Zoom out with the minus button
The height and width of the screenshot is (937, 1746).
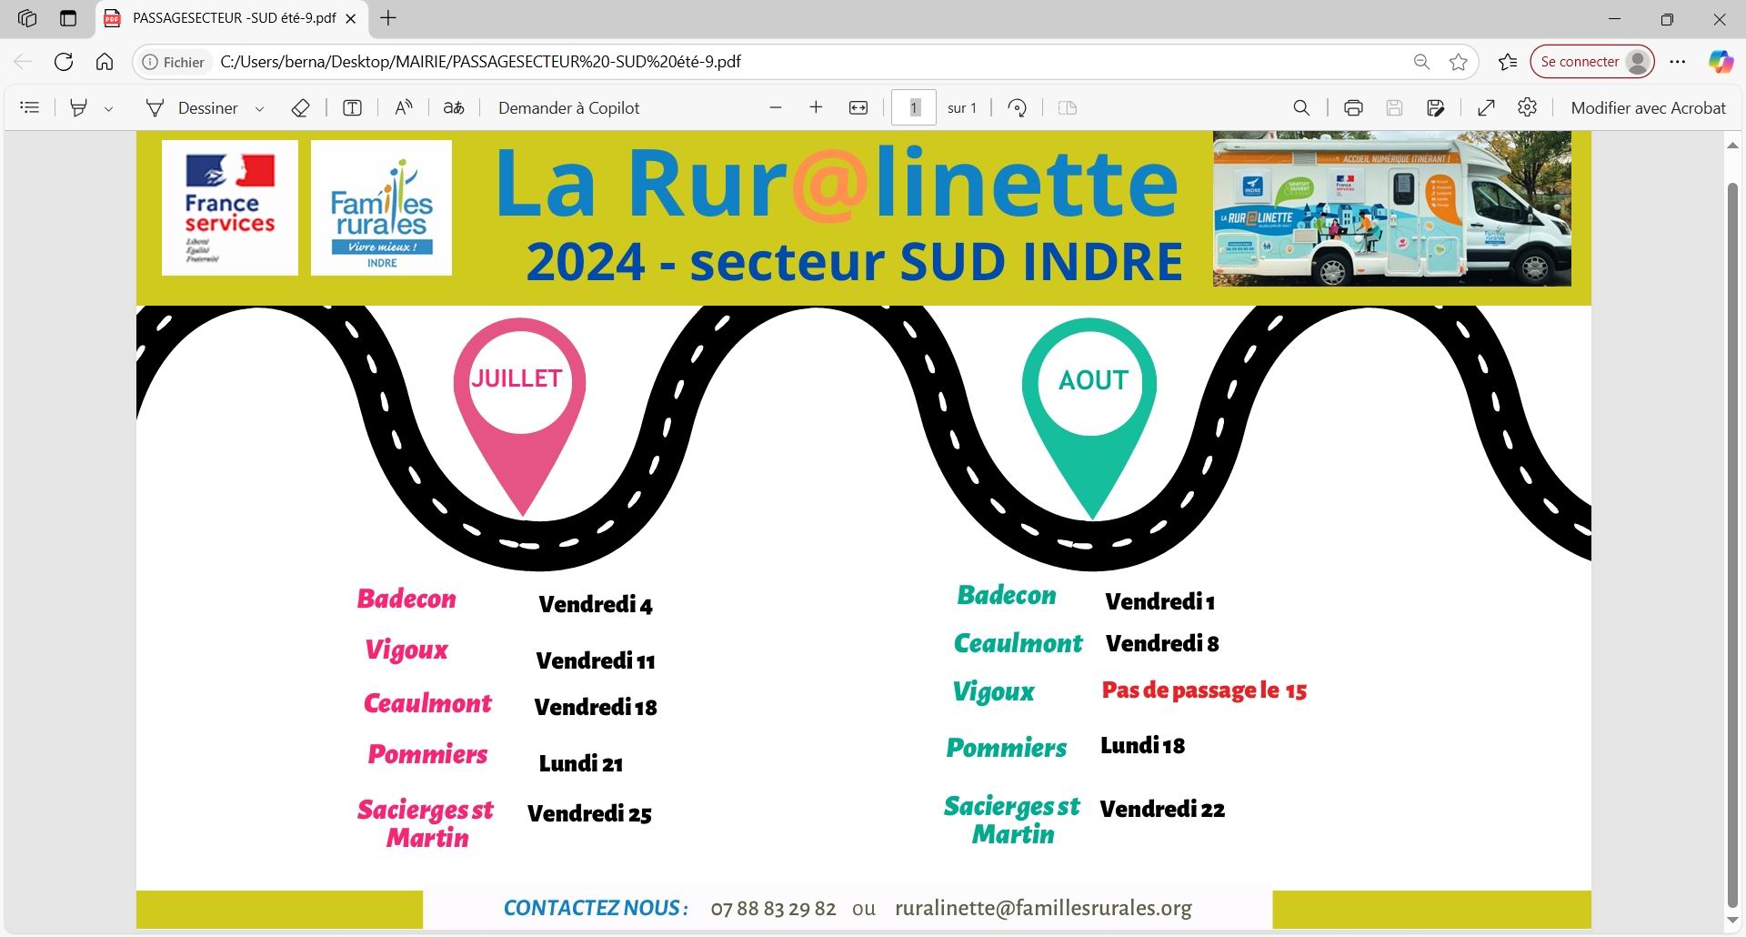pyautogui.click(x=776, y=107)
